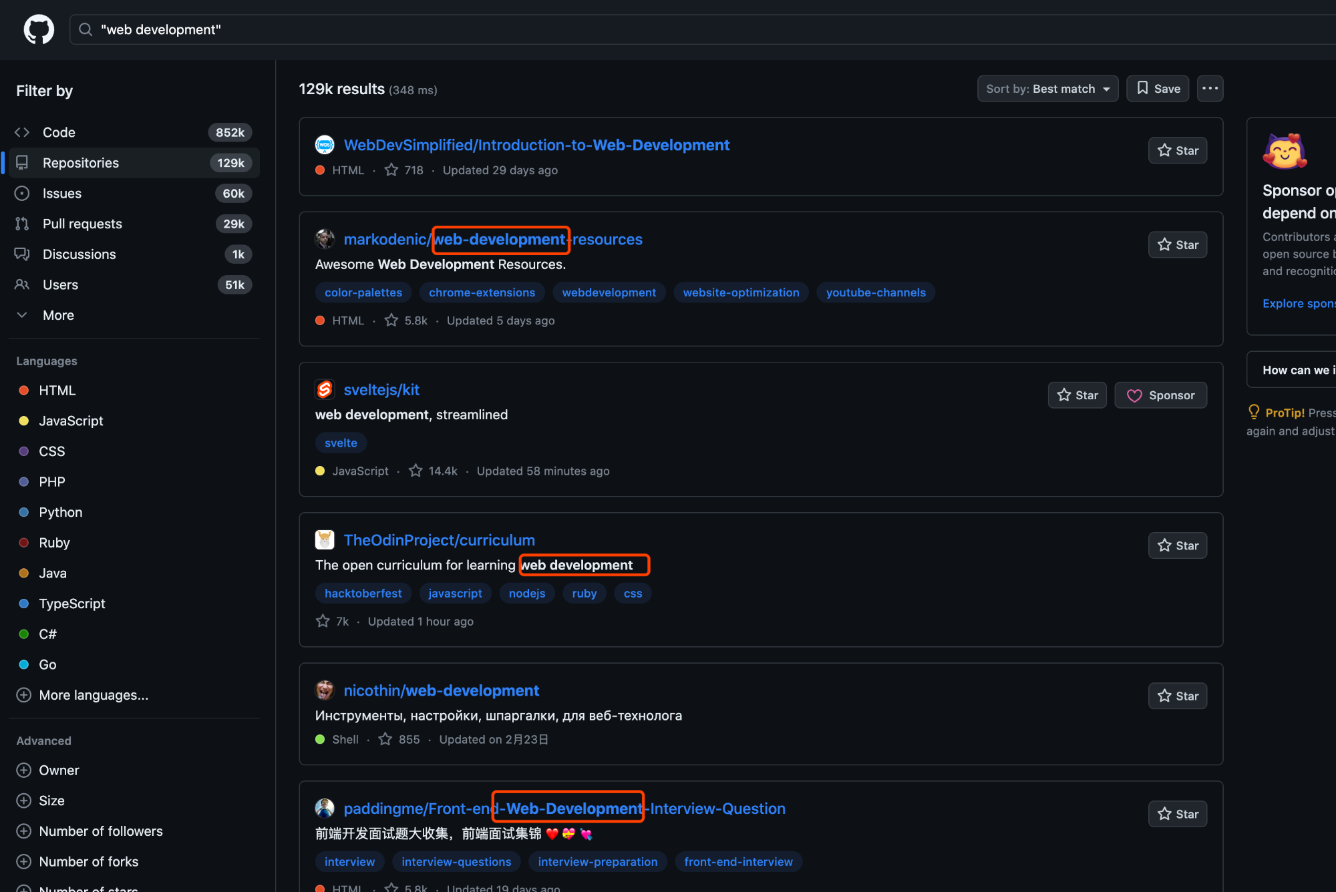
Task: Open the webdevelopment topic tag
Action: pyautogui.click(x=609, y=292)
